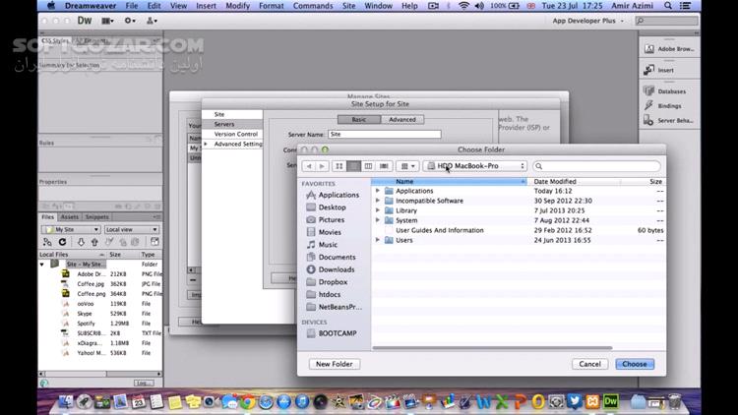
Task: Click the Server Name input field
Action: pos(385,135)
